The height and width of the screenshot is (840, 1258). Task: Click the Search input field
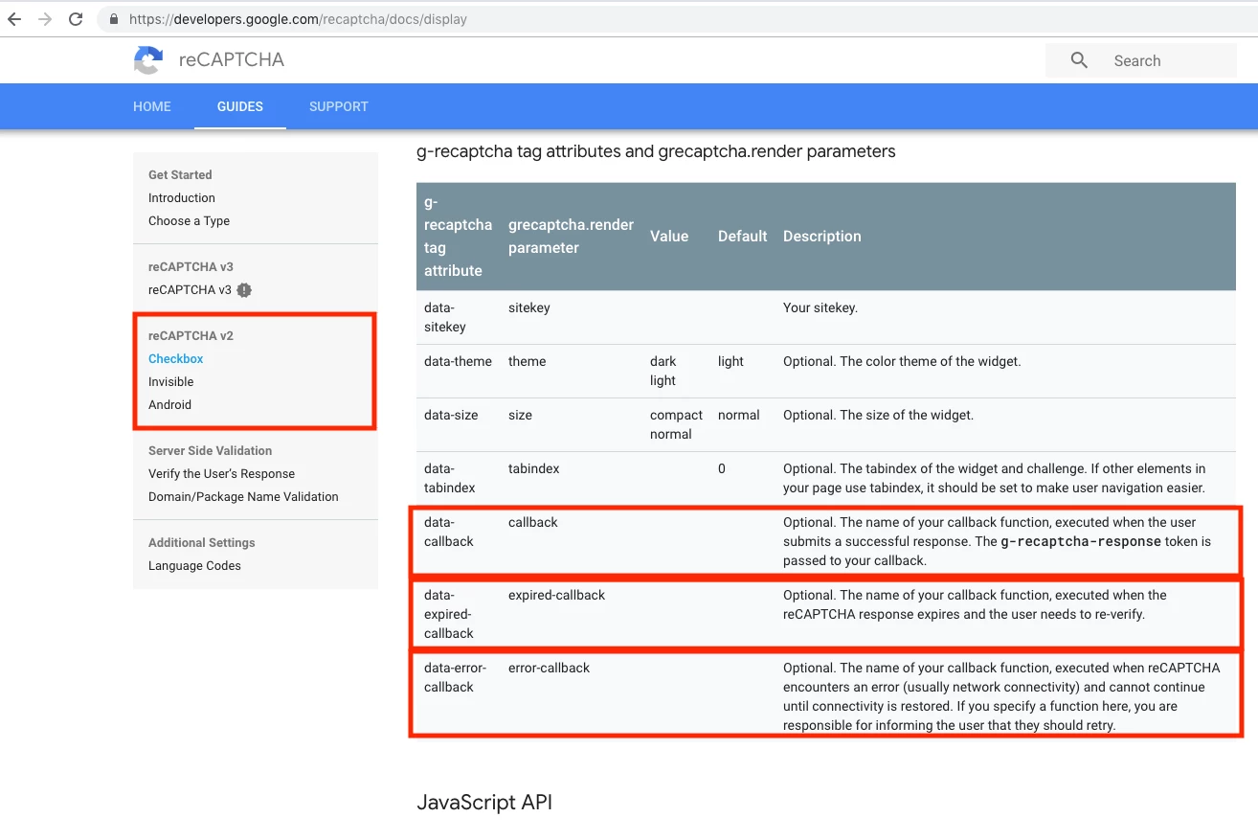pyautogui.click(x=1141, y=60)
